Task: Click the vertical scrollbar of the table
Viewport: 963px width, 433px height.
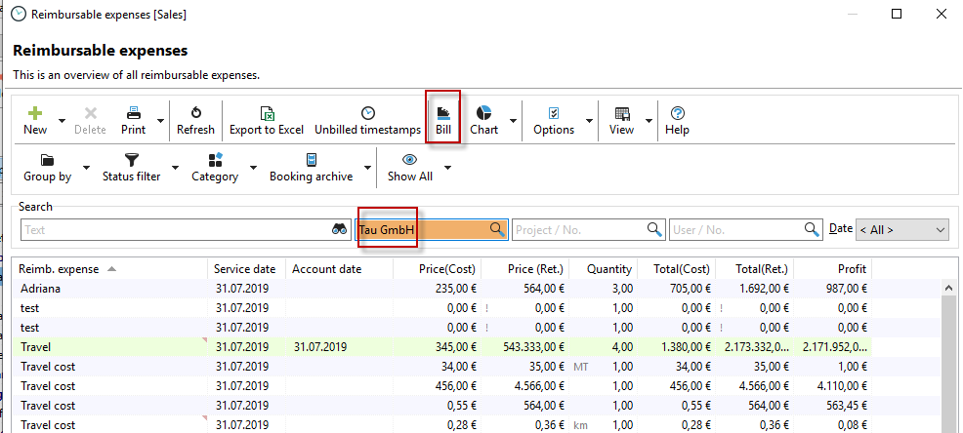Action: click(947, 361)
